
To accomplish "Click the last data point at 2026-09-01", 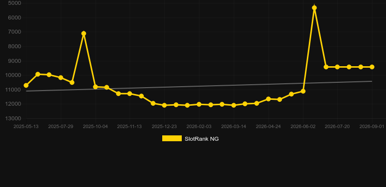I will click(372, 67).
